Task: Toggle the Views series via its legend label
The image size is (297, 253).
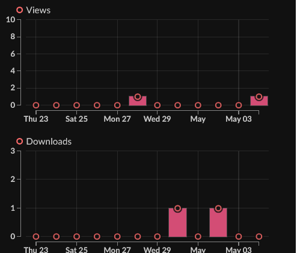Action: (x=38, y=10)
